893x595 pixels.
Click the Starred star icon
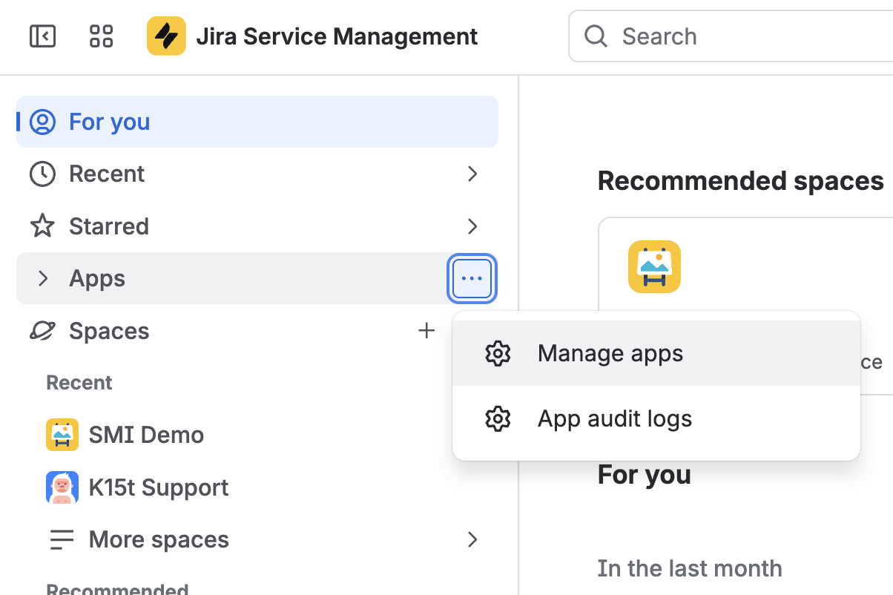(42, 226)
